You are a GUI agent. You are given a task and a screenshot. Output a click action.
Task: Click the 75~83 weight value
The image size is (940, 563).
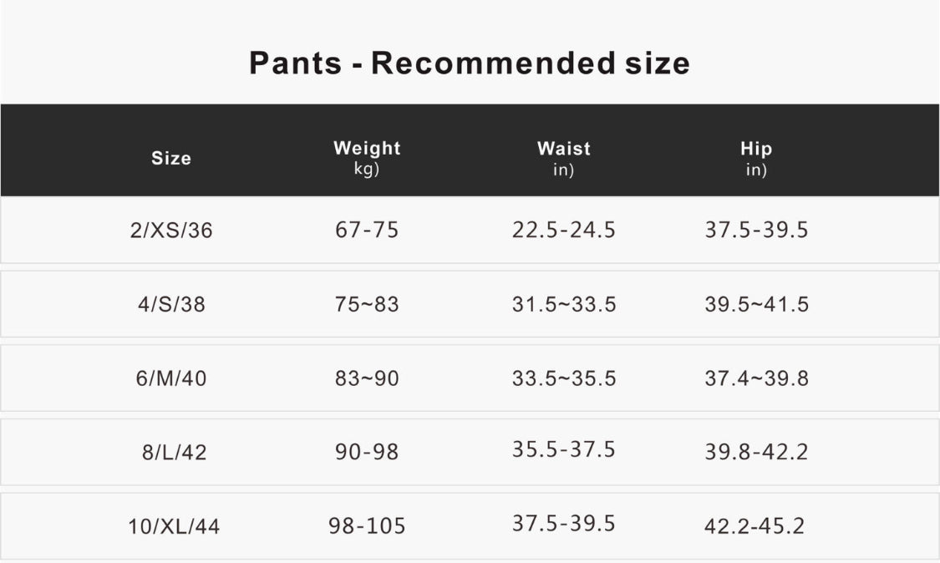[367, 304]
